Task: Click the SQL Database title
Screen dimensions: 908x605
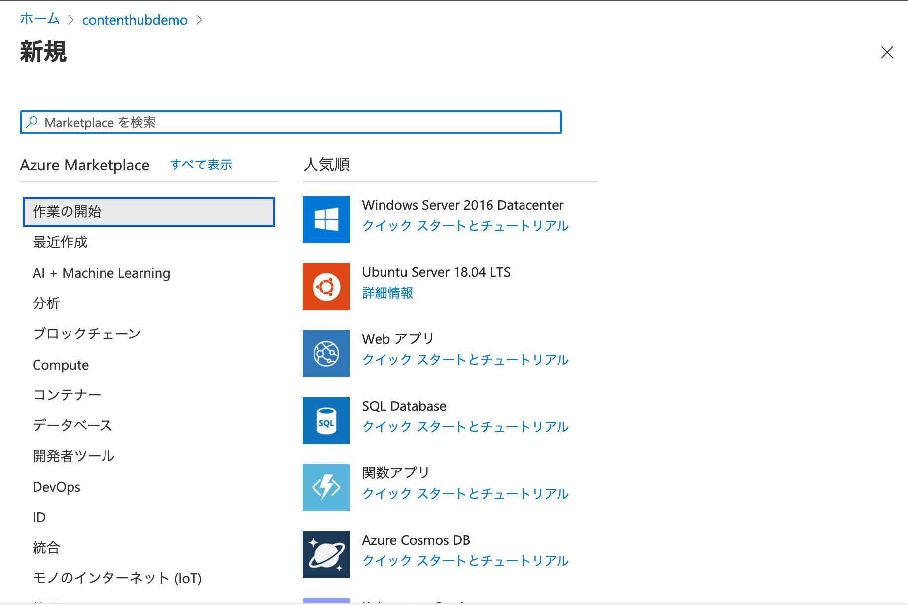Action: [x=404, y=406]
